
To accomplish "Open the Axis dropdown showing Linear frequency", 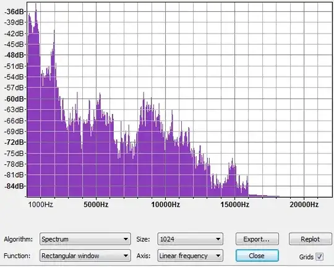I will pos(191,255).
